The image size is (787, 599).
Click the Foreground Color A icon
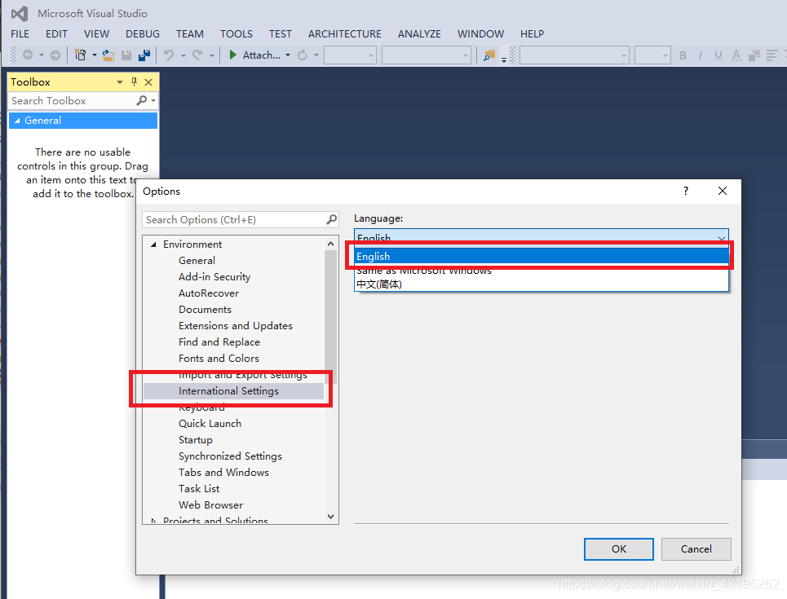pyautogui.click(x=736, y=55)
